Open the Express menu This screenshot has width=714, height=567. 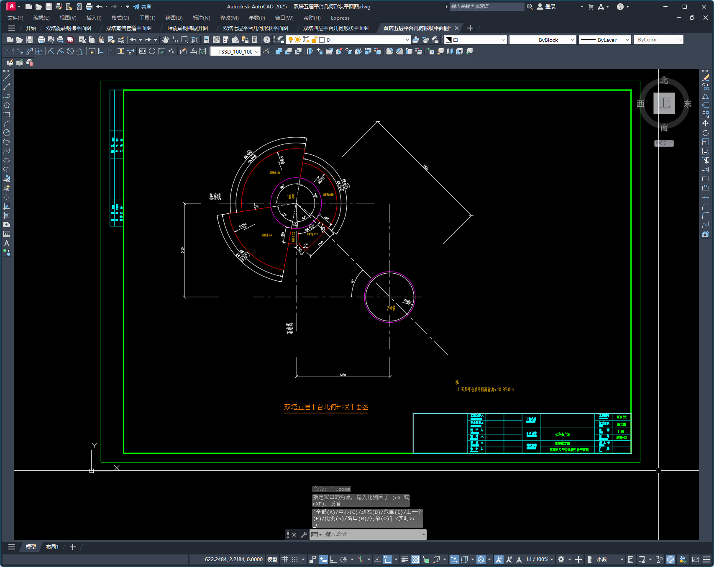340,18
